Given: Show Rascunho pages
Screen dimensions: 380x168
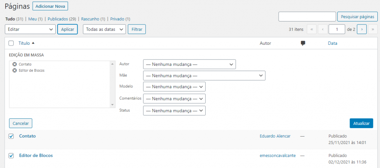Looking at the screenshot, I should pos(93,19).
